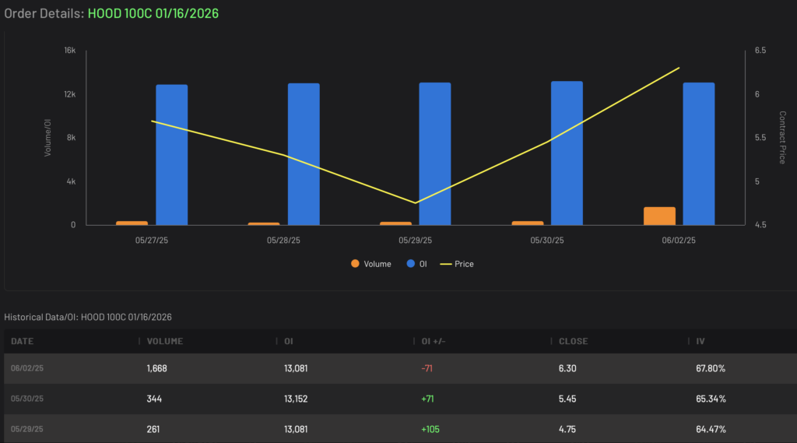The height and width of the screenshot is (443, 797).
Task: Click the green HOOD 100C 01/16/2026 title
Action: click(153, 13)
